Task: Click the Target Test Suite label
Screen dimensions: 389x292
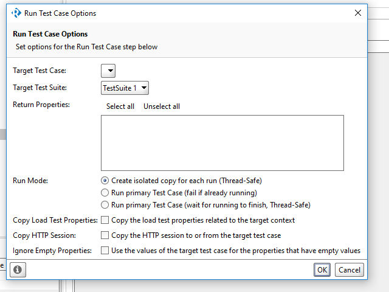Action: pyautogui.click(x=40, y=88)
